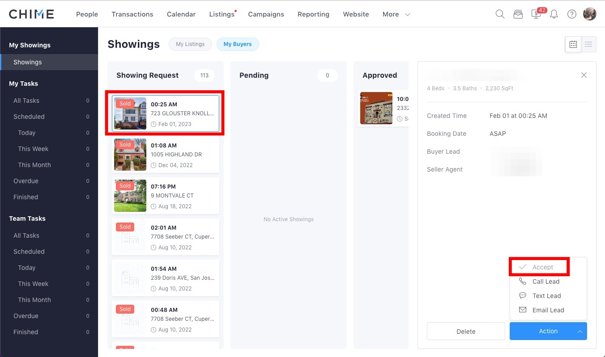Image resolution: width=605 pixels, height=357 pixels.
Task: Switch to calendar board view icon
Action: pos(573,44)
